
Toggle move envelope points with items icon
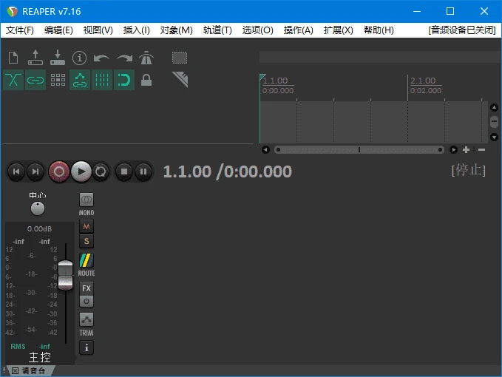pyautogui.click(x=80, y=80)
